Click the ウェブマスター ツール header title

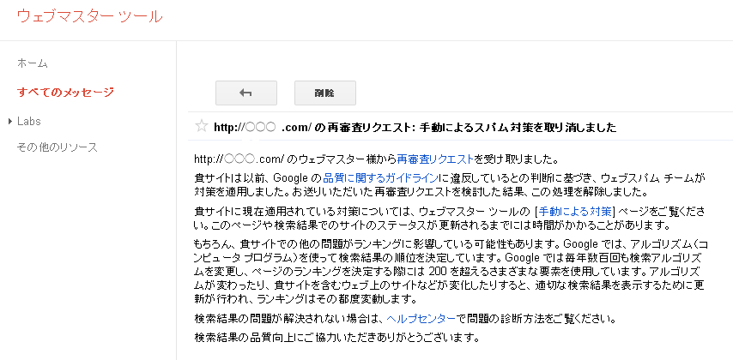[x=90, y=16]
